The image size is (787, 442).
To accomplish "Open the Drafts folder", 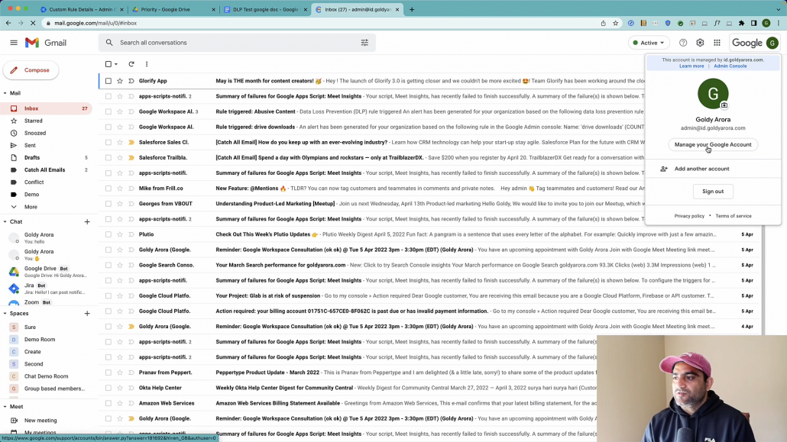I will coord(32,157).
